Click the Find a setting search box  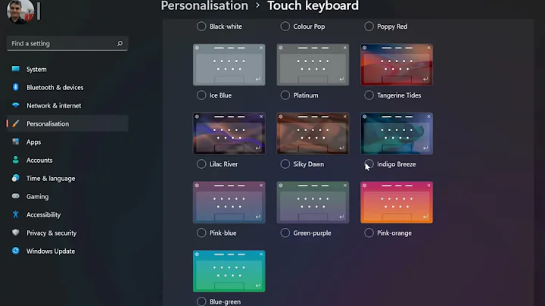coord(67,43)
